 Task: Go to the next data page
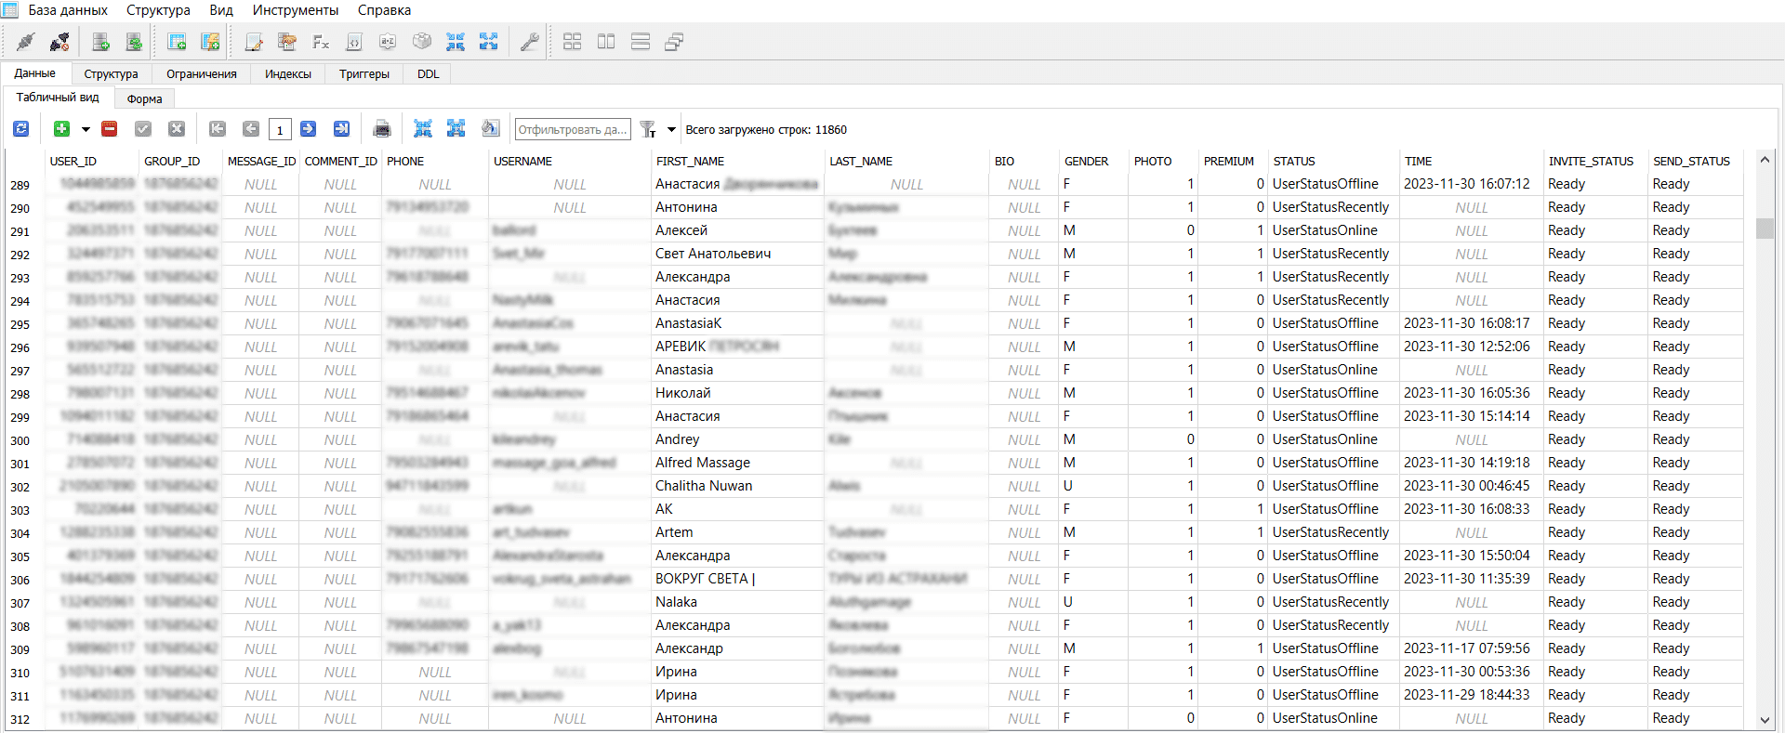[309, 129]
